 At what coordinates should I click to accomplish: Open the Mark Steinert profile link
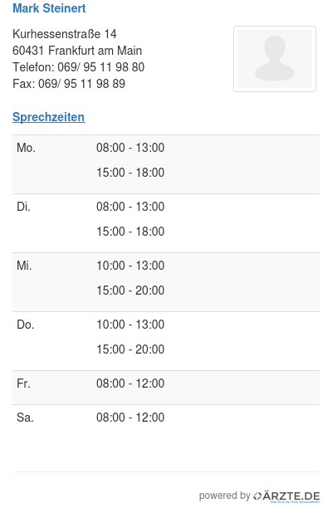49,8
